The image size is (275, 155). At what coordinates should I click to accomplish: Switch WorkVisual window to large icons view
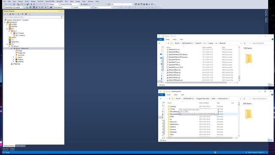click(x=272, y=140)
